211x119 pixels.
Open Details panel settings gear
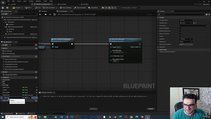(x=209, y=15)
